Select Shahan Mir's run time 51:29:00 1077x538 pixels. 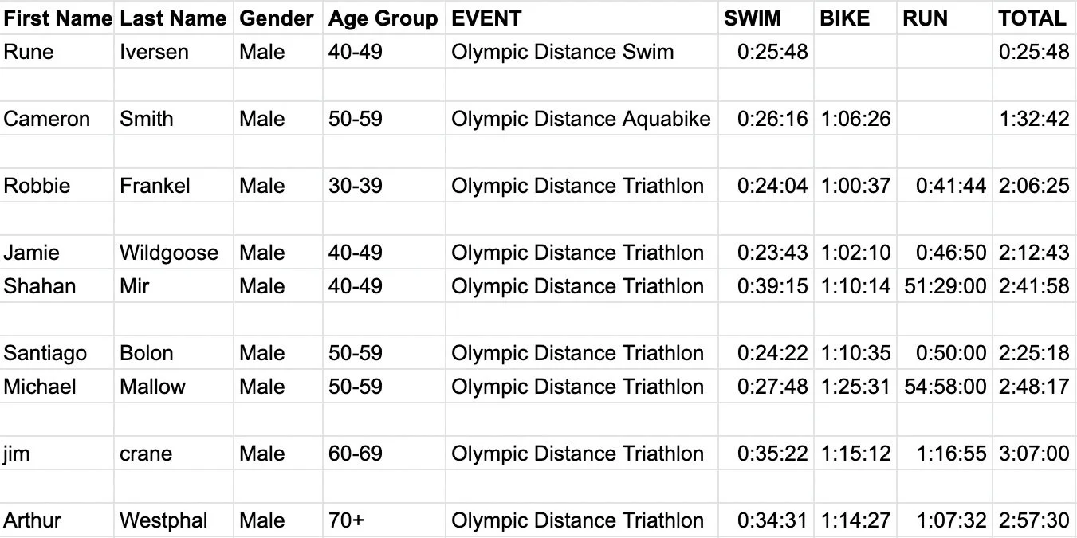[x=945, y=287]
